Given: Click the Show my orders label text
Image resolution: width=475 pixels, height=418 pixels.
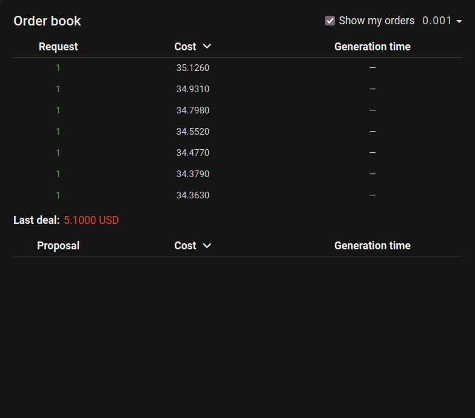Looking at the screenshot, I should (376, 21).
